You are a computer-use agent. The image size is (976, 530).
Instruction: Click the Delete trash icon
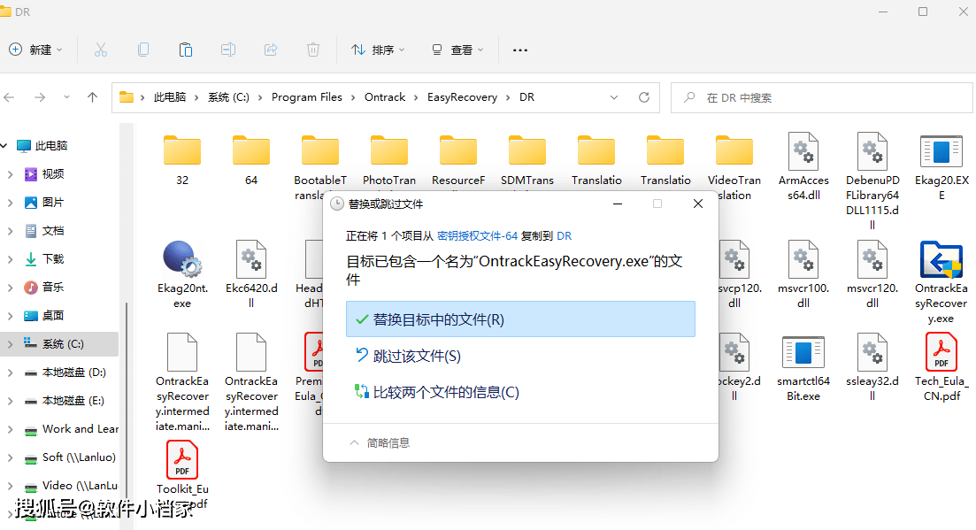click(x=313, y=50)
